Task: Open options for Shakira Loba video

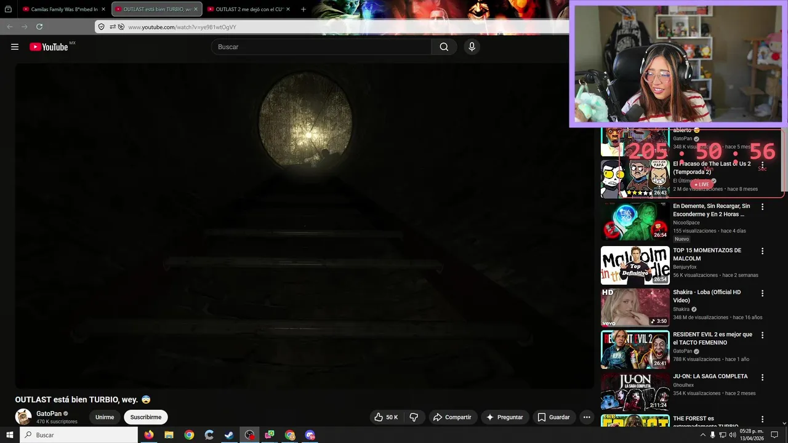Action: [762, 293]
